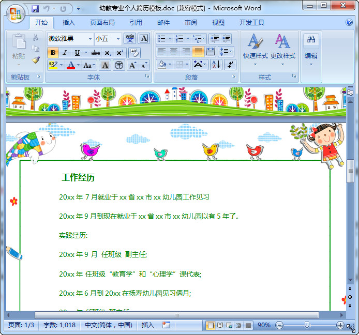359x335 pixels.
Task: Decrease paragraph indent
Action: pyautogui.click(x=215, y=38)
